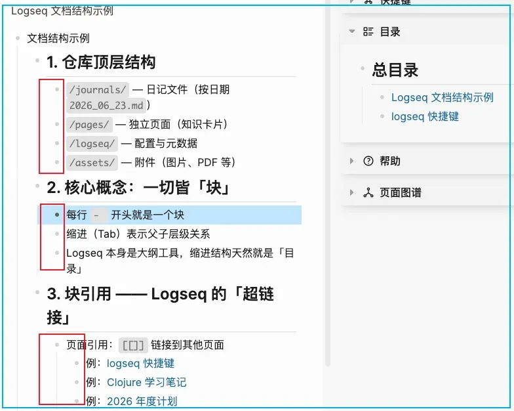This screenshot has width=514, height=411.
Task: Click the page title Logseq 文档结构示例
Action: 62,11
